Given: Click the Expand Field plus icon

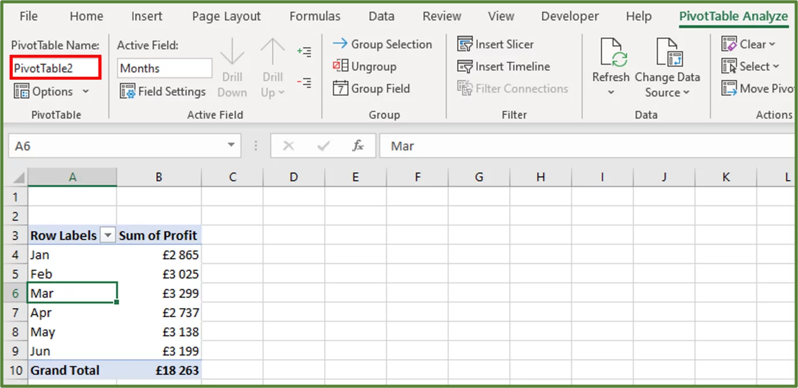Looking at the screenshot, I should pyautogui.click(x=304, y=52).
